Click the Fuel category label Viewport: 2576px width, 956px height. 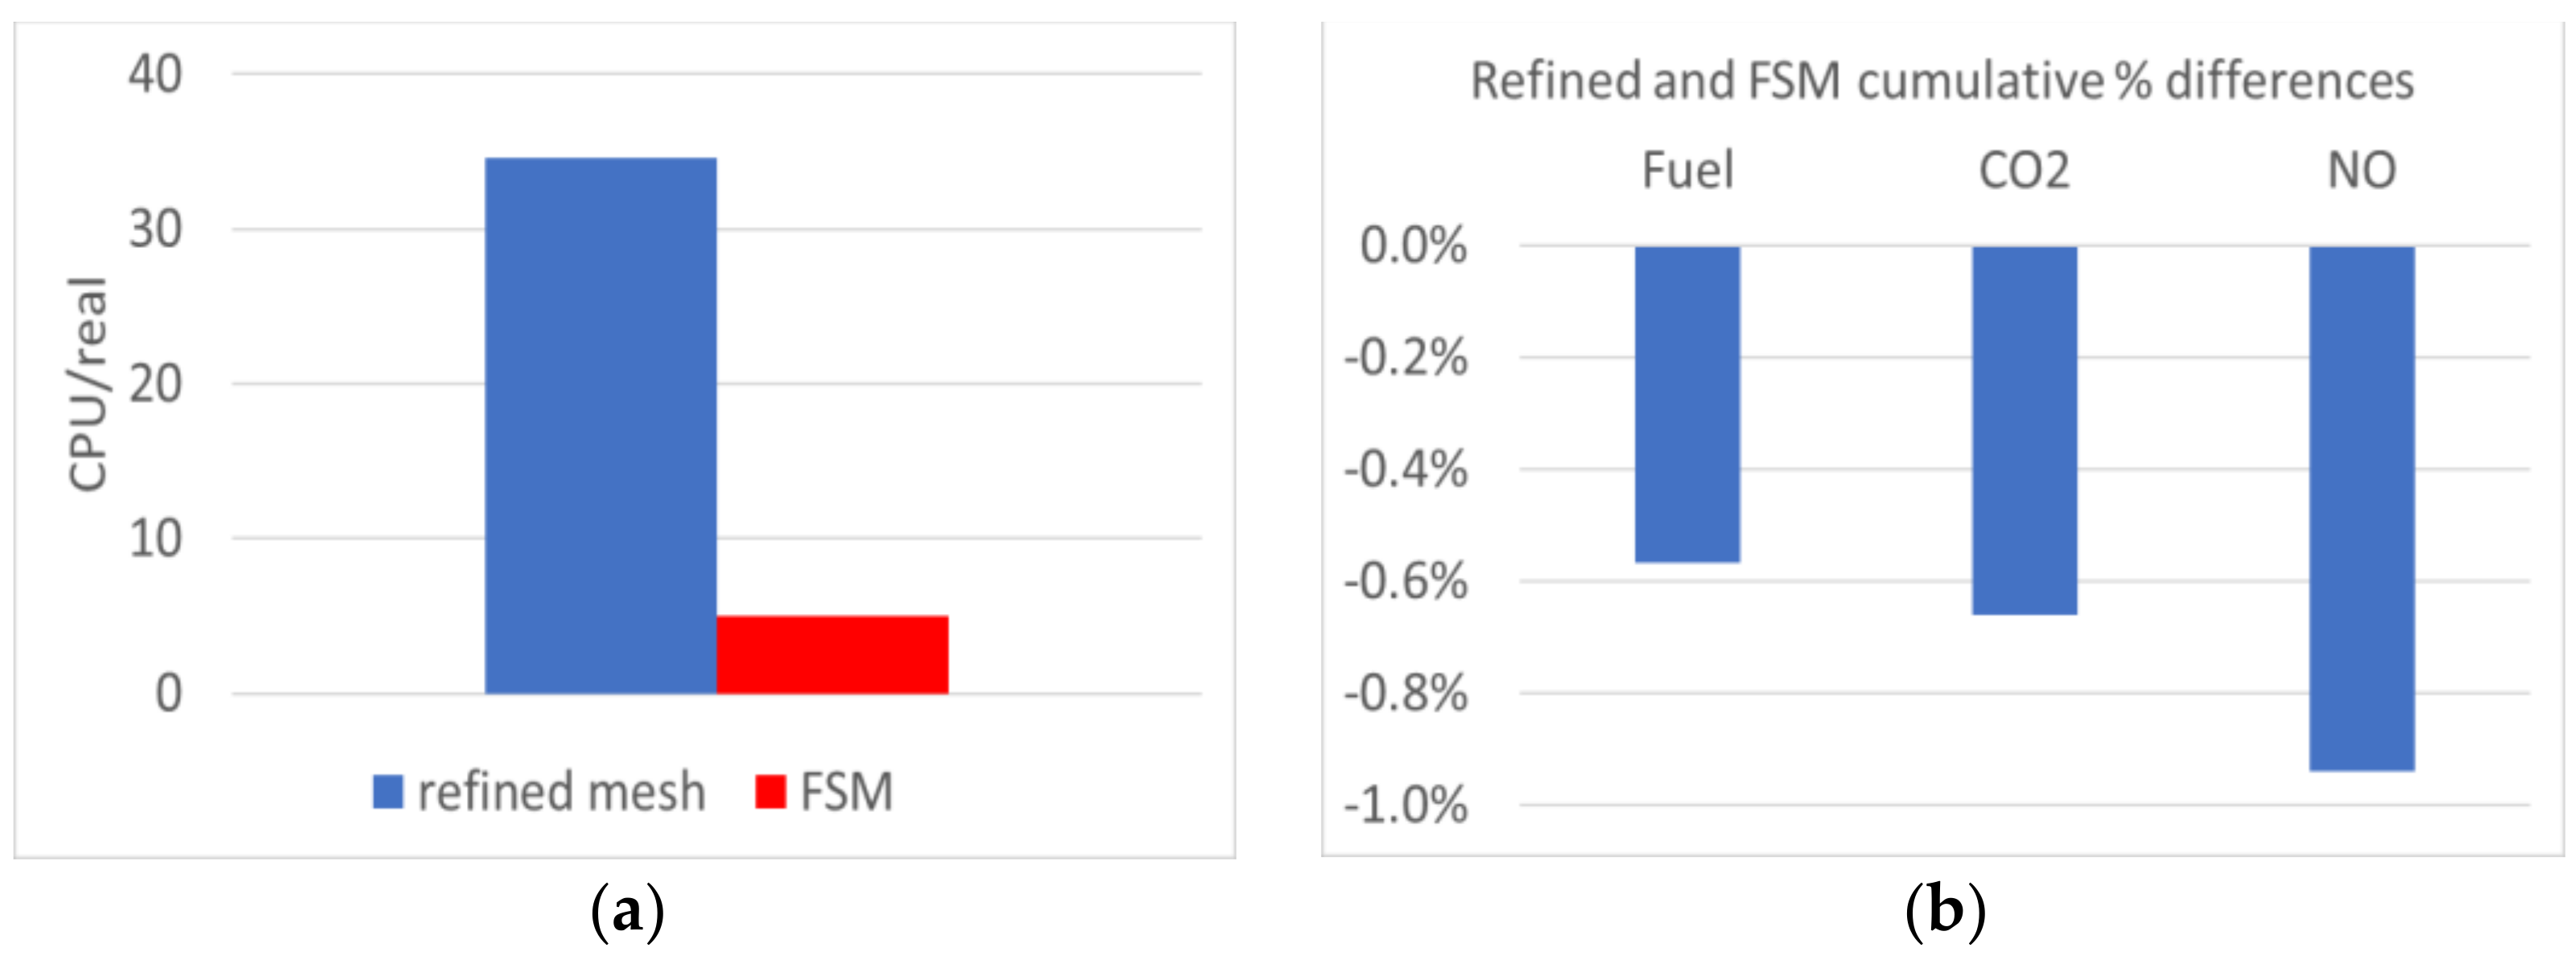(1687, 170)
